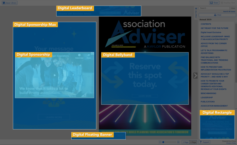Switch to Reading View
This screenshot has width=237, height=145.
coord(228,3)
